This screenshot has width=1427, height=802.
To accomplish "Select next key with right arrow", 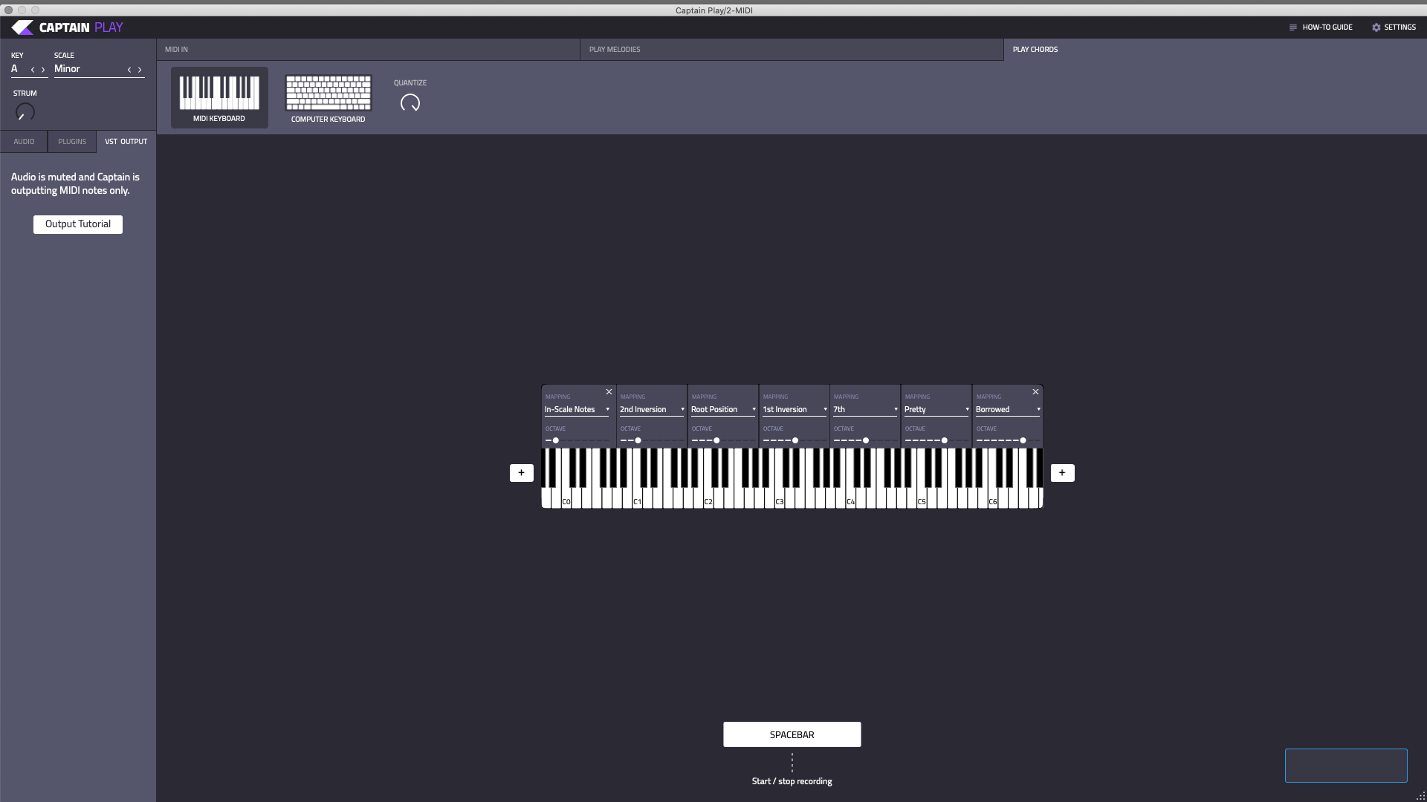I will 43,70.
